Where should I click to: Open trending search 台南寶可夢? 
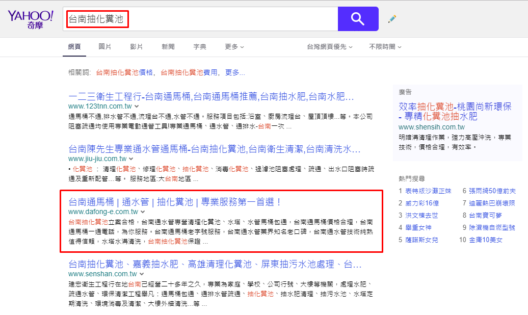[x=485, y=215]
